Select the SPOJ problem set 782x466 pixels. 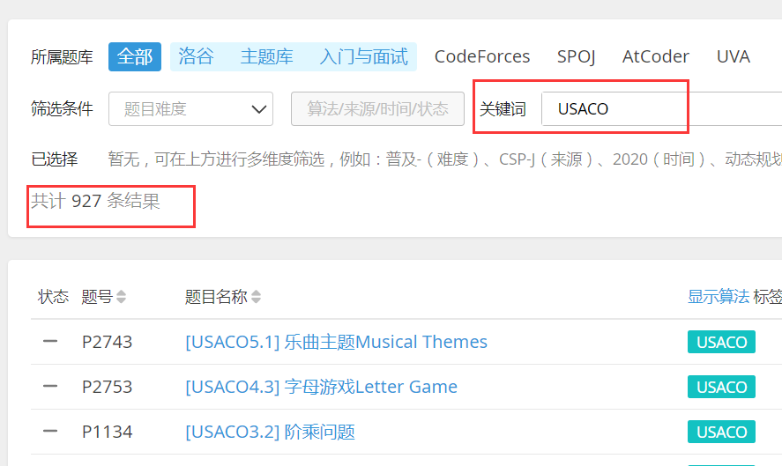coord(576,56)
